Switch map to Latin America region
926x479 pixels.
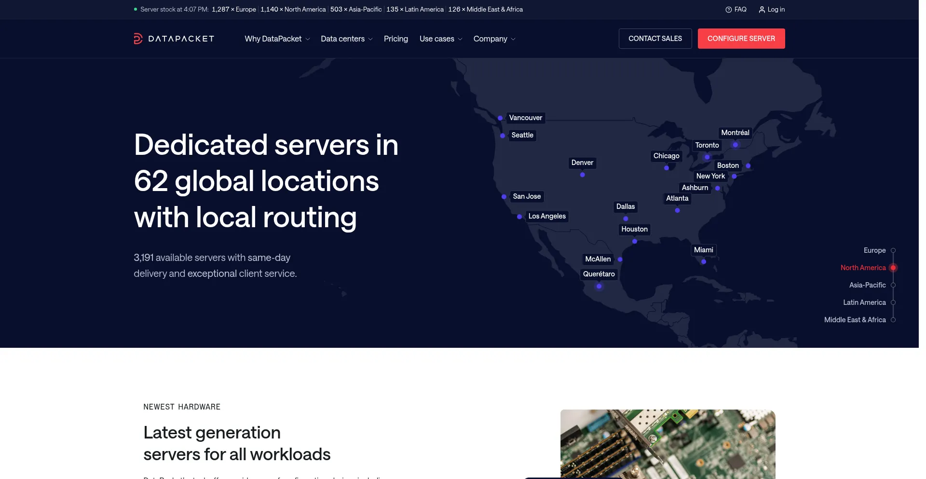[x=893, y=302]
